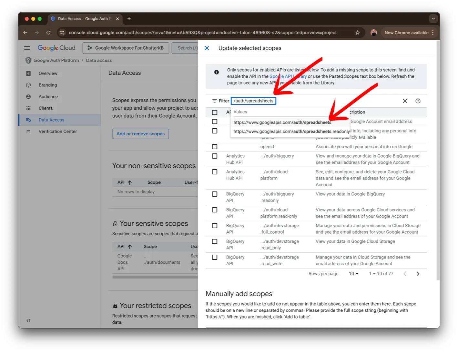
Task: Click the Search box in header
Action: (185, 48)
